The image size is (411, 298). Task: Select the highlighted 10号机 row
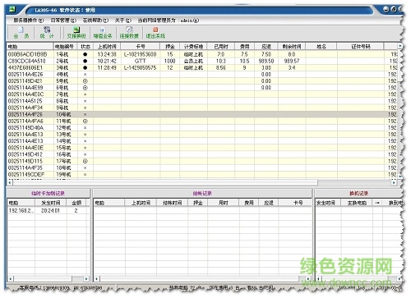pyautogui.click(x=202, y=114)
